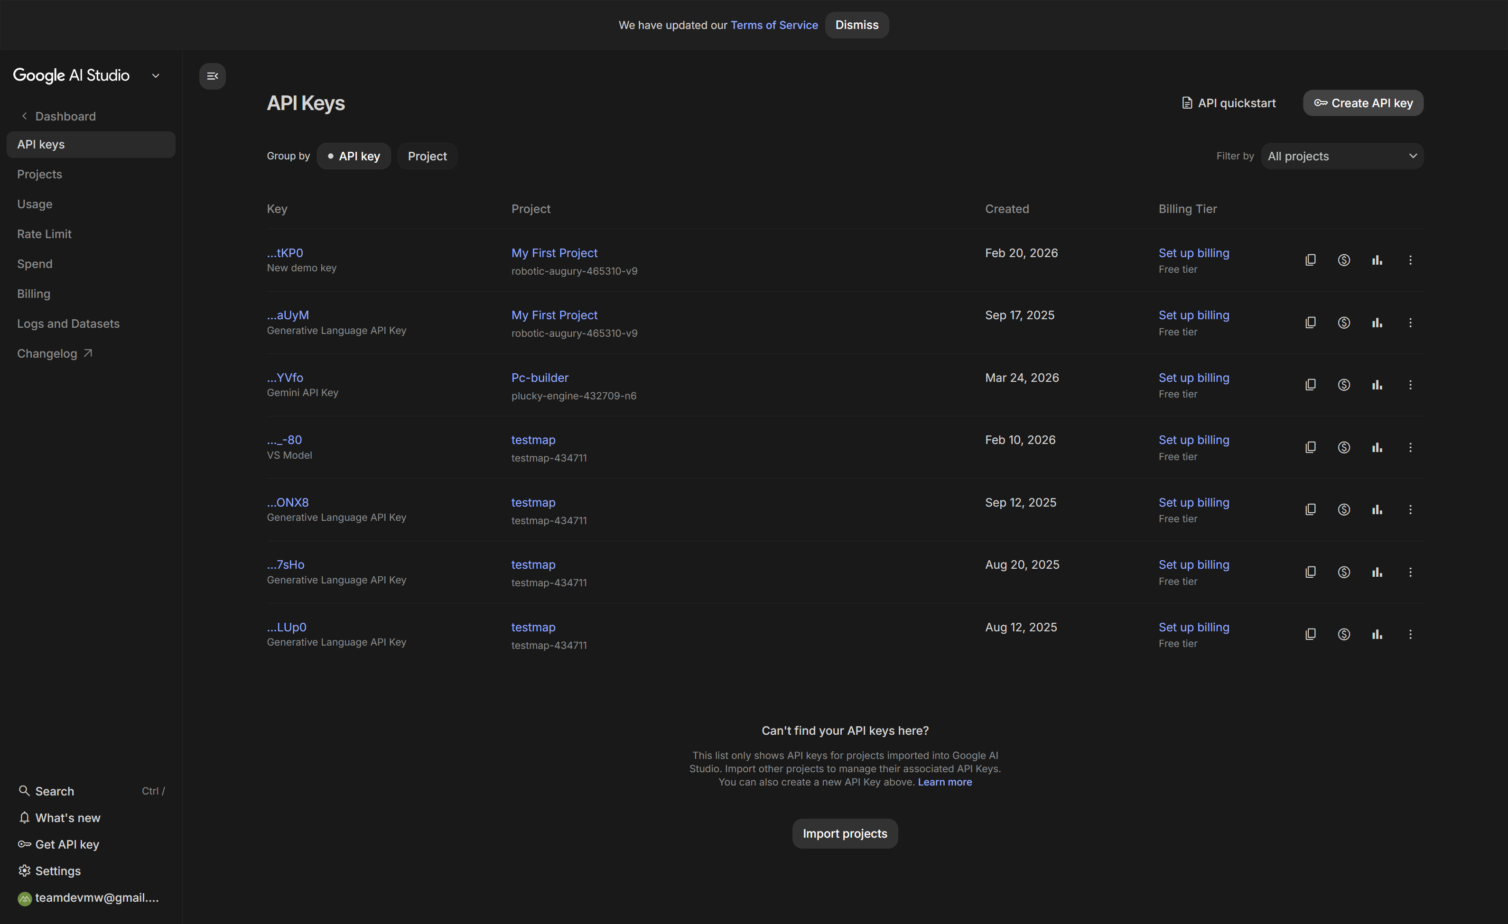Click the Import projects button
This screenshot has width=1508, height=924.
pyautogui.click(x=845, y=833)
